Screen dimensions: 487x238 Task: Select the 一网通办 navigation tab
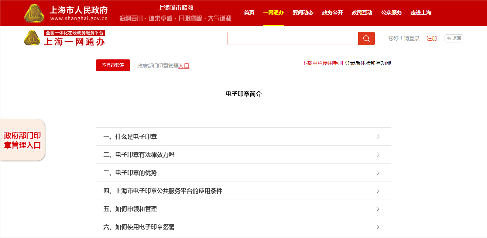point(274,13)
